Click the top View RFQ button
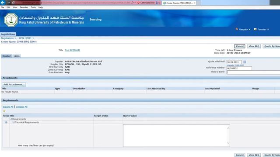The image size is (280, 157). (x=254, y=46)
